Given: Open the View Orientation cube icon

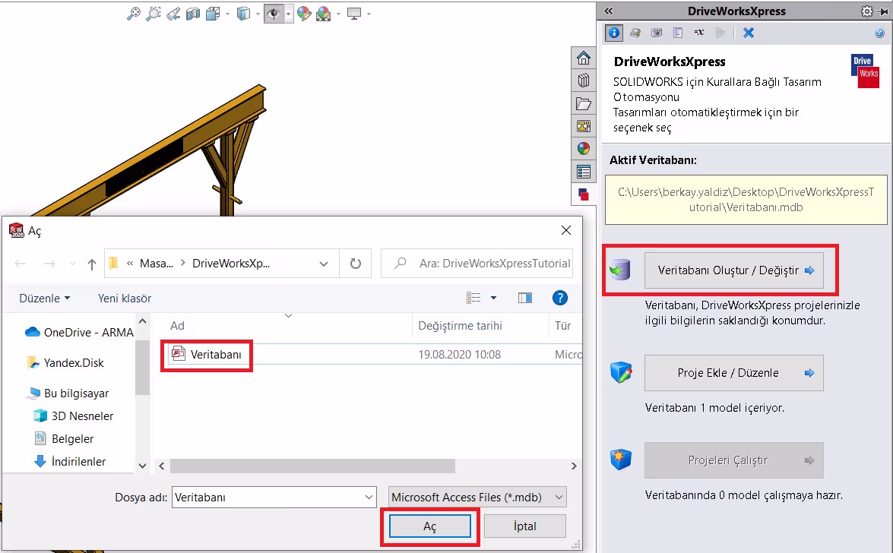Looking at the screenshot, I should tap(213, 14).
